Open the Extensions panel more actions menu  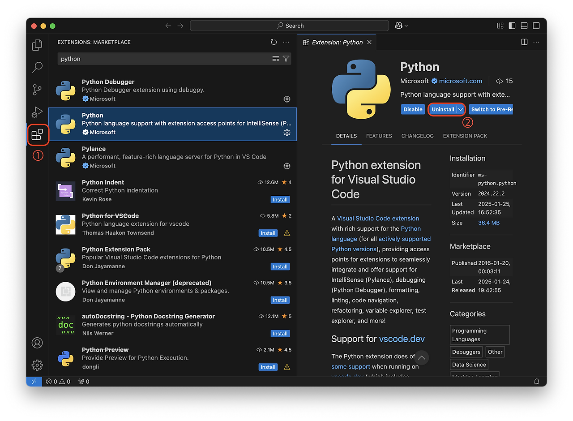pos(286,42)
